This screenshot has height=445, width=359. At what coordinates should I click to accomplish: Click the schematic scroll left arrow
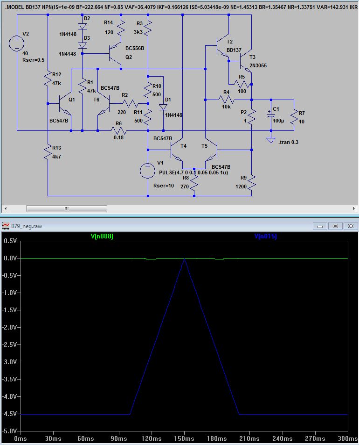[6, 208]
